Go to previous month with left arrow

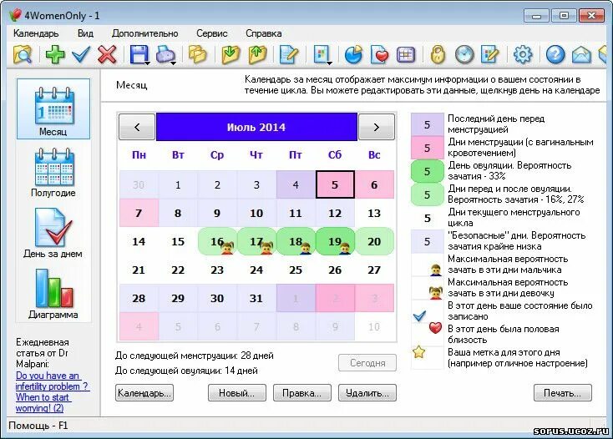137,127
